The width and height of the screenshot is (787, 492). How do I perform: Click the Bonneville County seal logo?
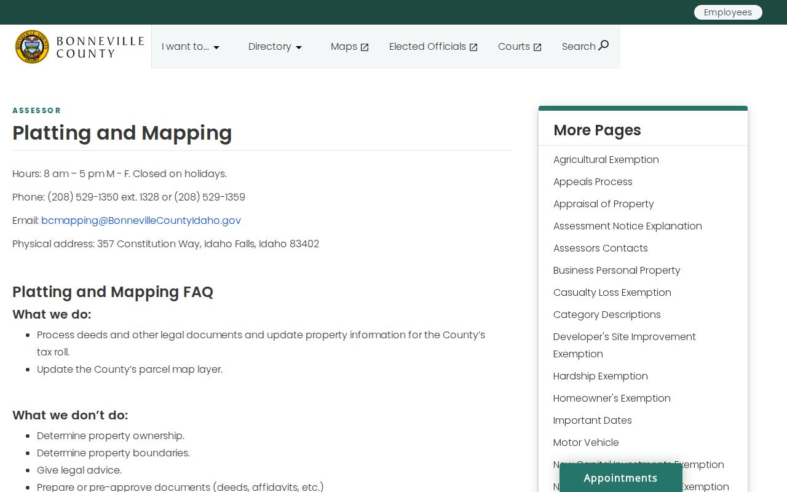(32, 47)
